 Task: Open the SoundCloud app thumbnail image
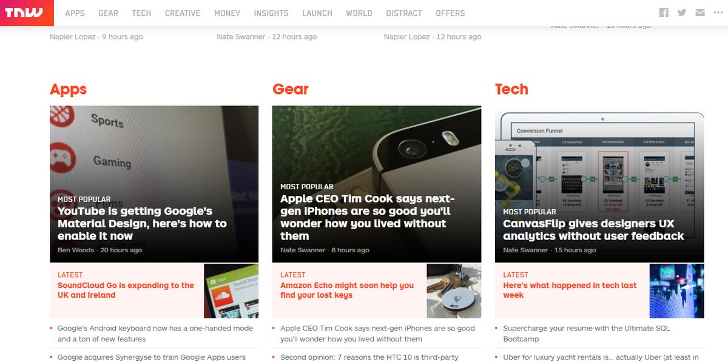click(x=231, y=291)
